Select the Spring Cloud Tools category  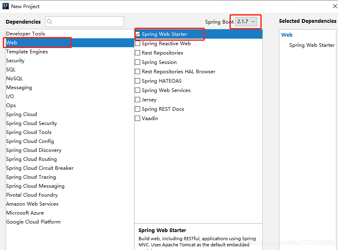point(70,132)
